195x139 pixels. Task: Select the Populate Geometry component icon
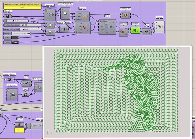click(x=65, y=14)
